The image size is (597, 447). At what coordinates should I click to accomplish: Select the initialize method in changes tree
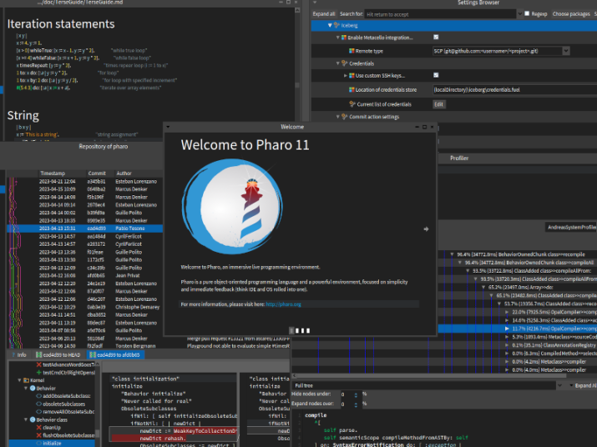(52, 443)
